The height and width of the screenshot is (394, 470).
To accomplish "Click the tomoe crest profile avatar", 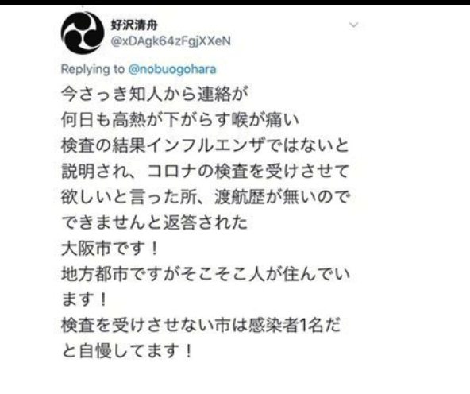I will pyautogui.click(x=83, y=33).
